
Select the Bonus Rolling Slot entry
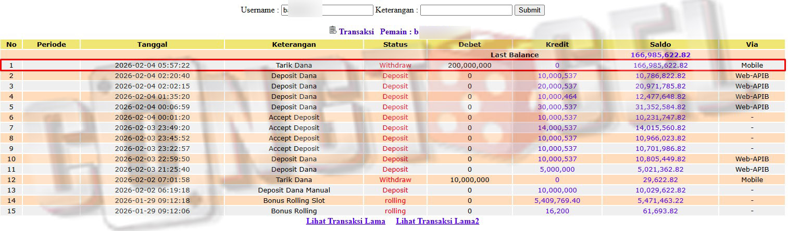[x=294, y=201]
